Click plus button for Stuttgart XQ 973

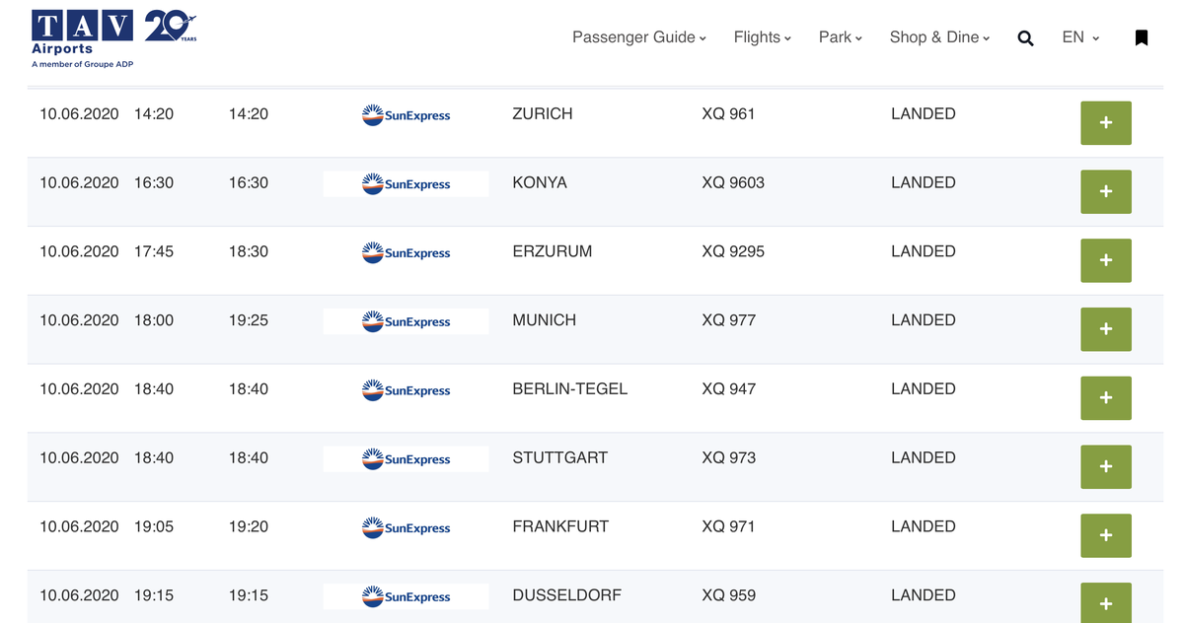point(1106,467)
